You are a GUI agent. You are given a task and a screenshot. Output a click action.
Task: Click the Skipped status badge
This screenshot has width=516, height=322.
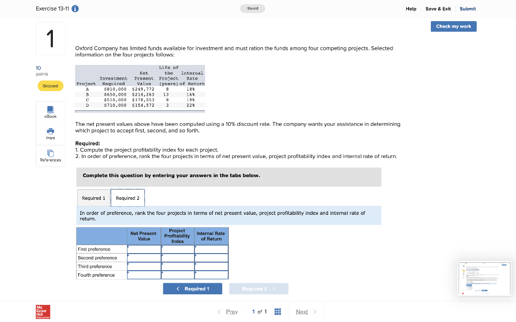point(50,86)
